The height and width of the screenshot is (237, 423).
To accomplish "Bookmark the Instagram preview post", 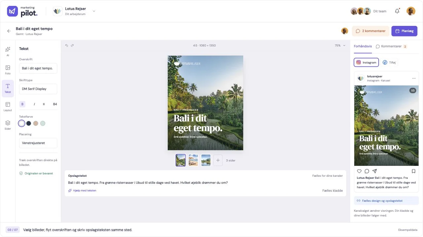I will tap(413, 171).
